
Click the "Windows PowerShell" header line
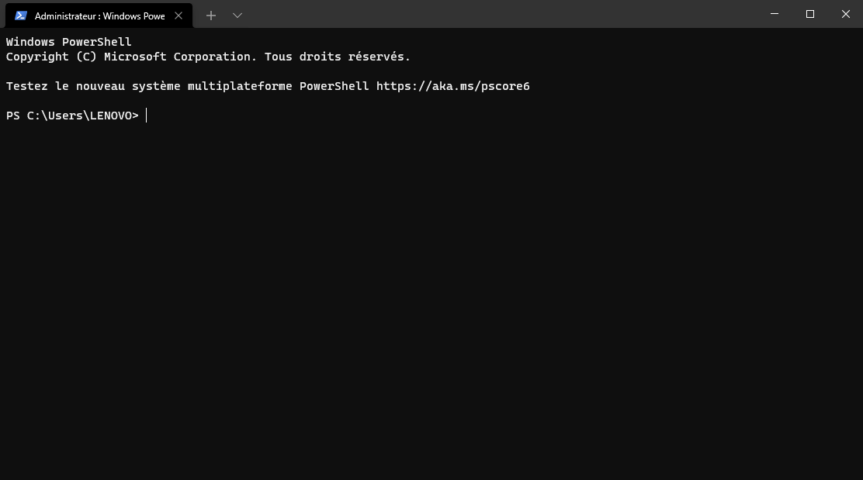[69, 42]
